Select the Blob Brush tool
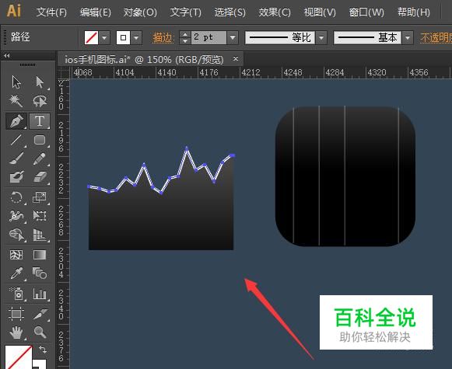452x369 pixels. coord(16,177)
